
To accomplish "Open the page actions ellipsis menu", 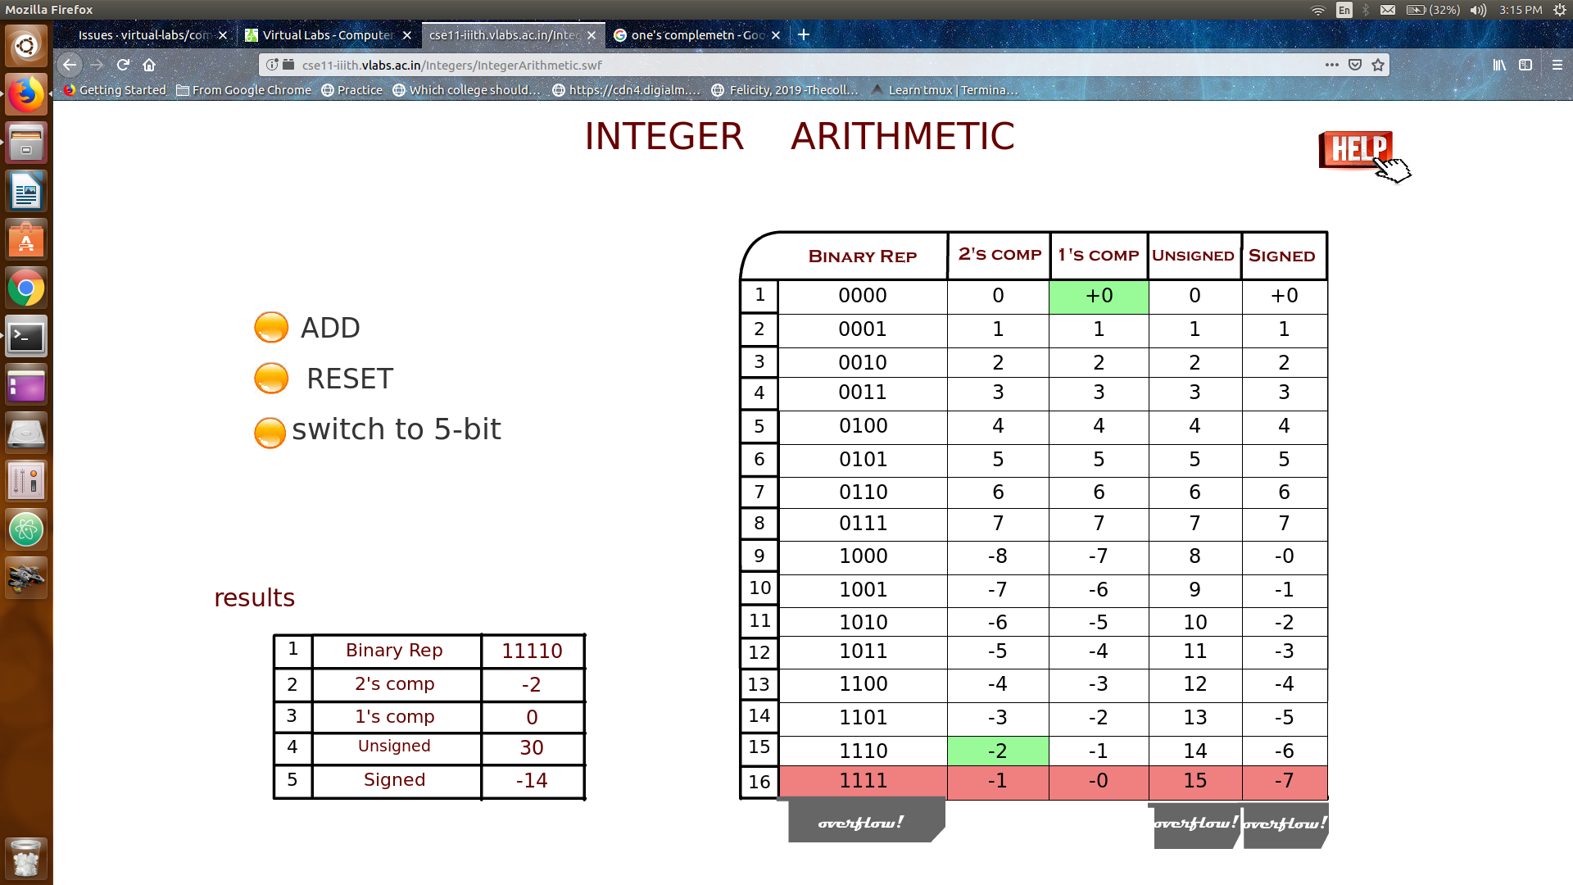I will 1331,65.
